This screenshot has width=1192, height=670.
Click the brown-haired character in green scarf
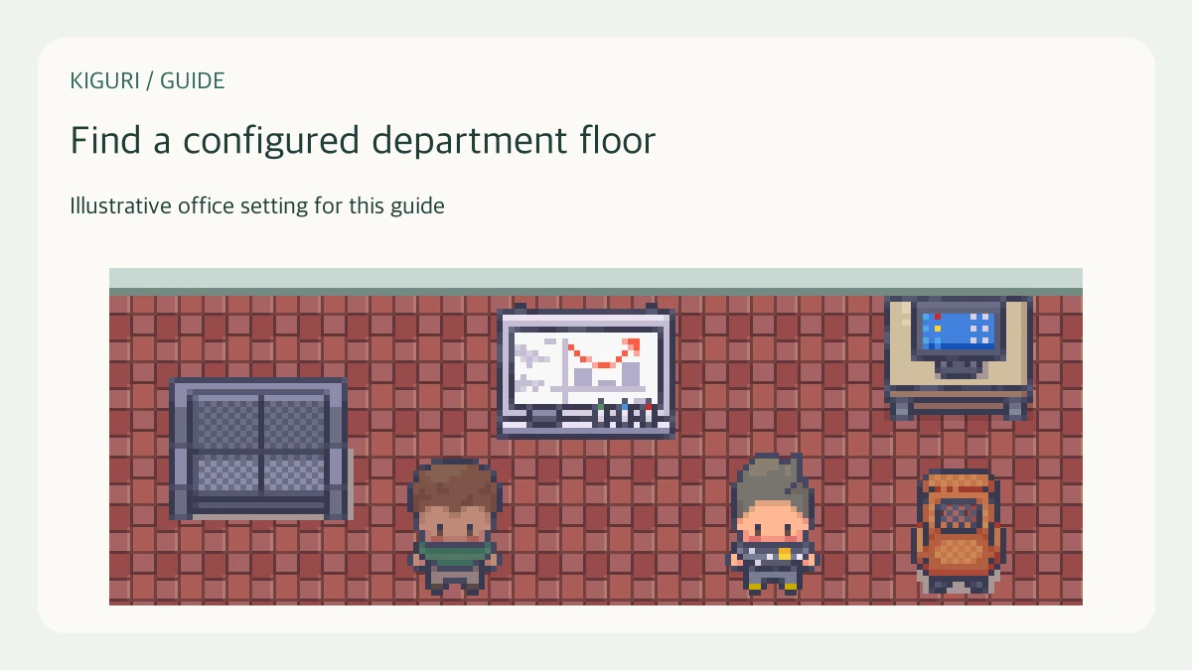(x=454, y=525)
